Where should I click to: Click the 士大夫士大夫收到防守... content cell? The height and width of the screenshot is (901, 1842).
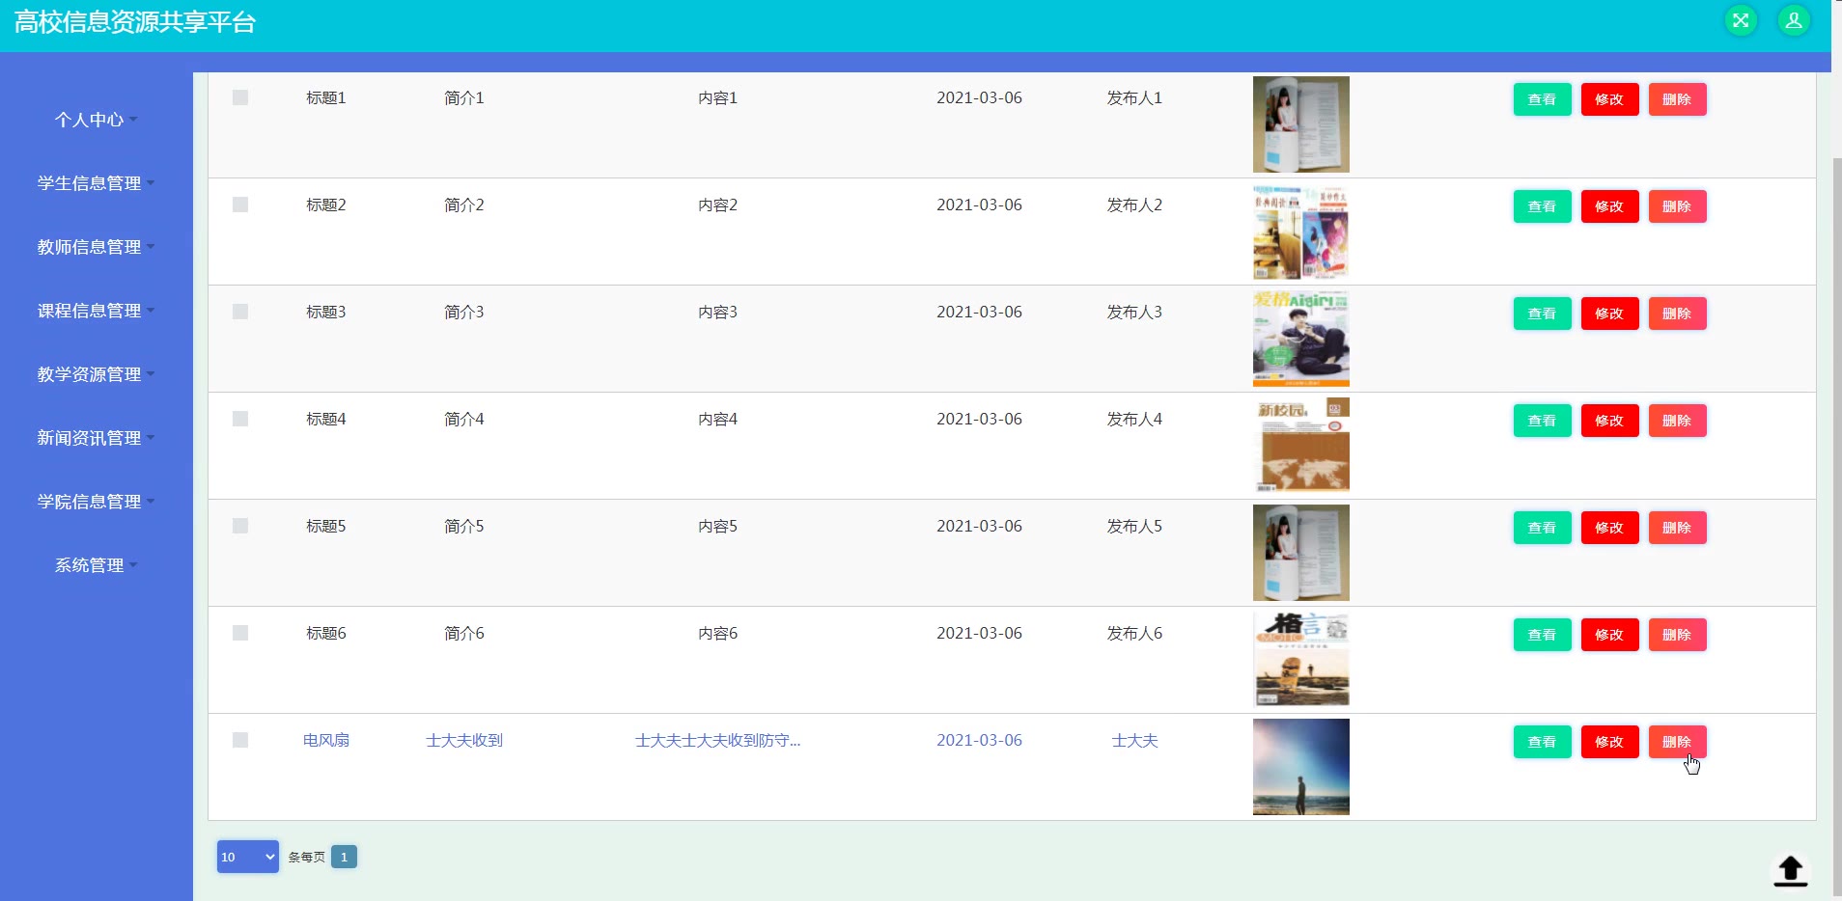point(717,740)
